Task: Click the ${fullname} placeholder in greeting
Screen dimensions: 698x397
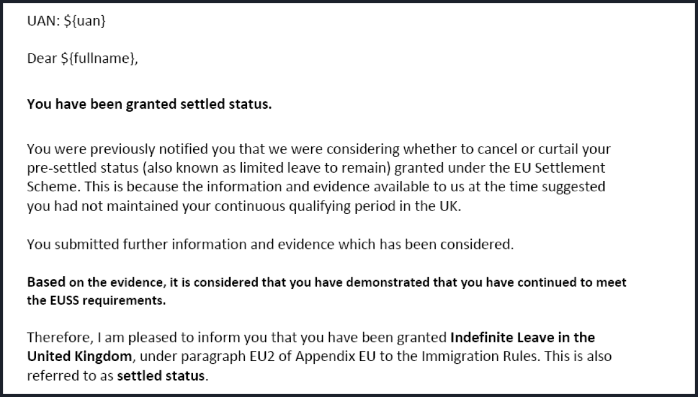Action: 99,59
